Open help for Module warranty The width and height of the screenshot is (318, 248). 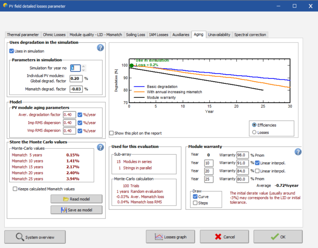pyautogui.click(x=298, y=152)
